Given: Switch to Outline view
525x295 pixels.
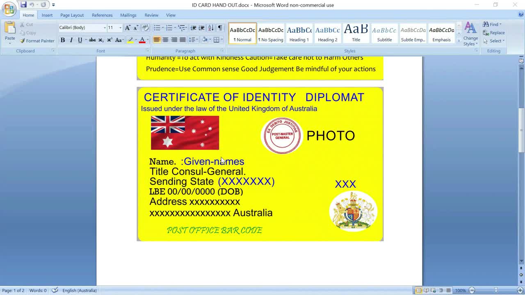Looking at the screenshot, I should (441, 290).
